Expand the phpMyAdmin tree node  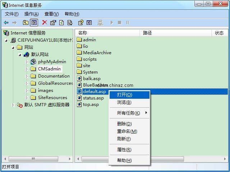pos(27,62)
